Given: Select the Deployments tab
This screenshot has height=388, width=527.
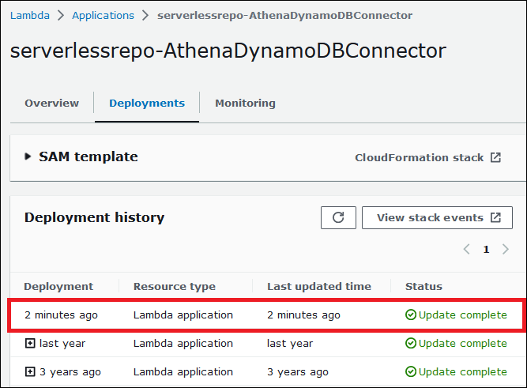Looking at the screenshot, I should tap(147, 104).
